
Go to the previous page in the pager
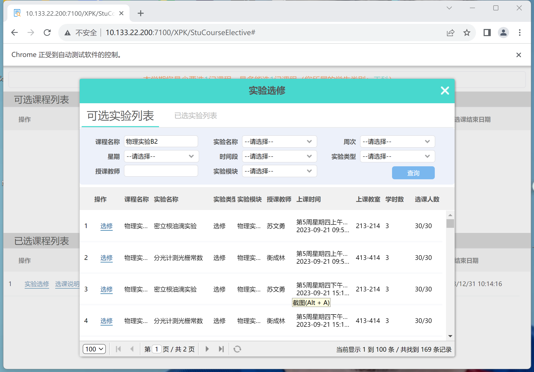(132, 349)
